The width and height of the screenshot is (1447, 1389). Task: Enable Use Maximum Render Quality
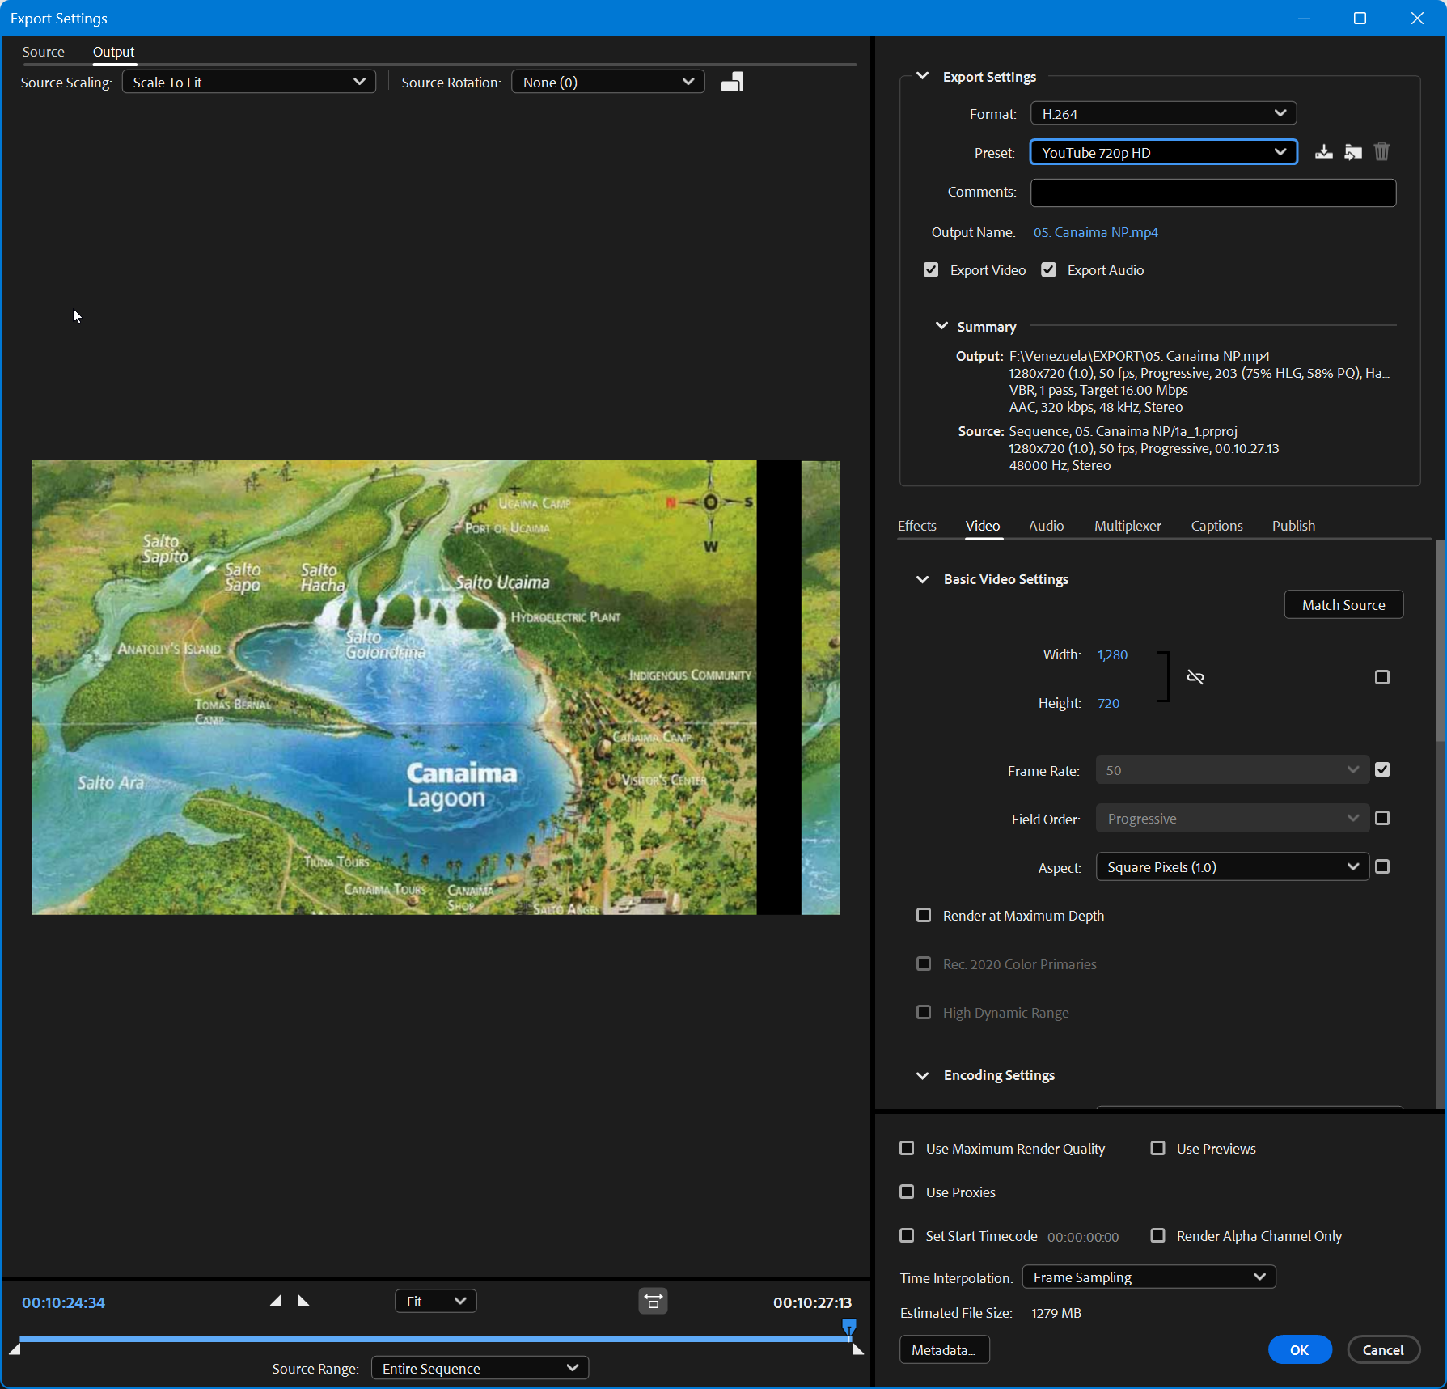[908, 1148]
